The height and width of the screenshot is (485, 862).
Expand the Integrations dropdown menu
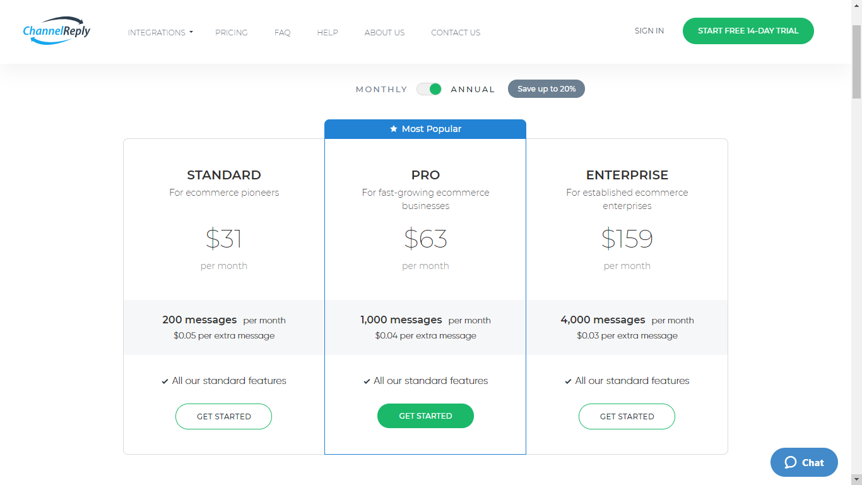pyautogui.click(x=160, y=32)
